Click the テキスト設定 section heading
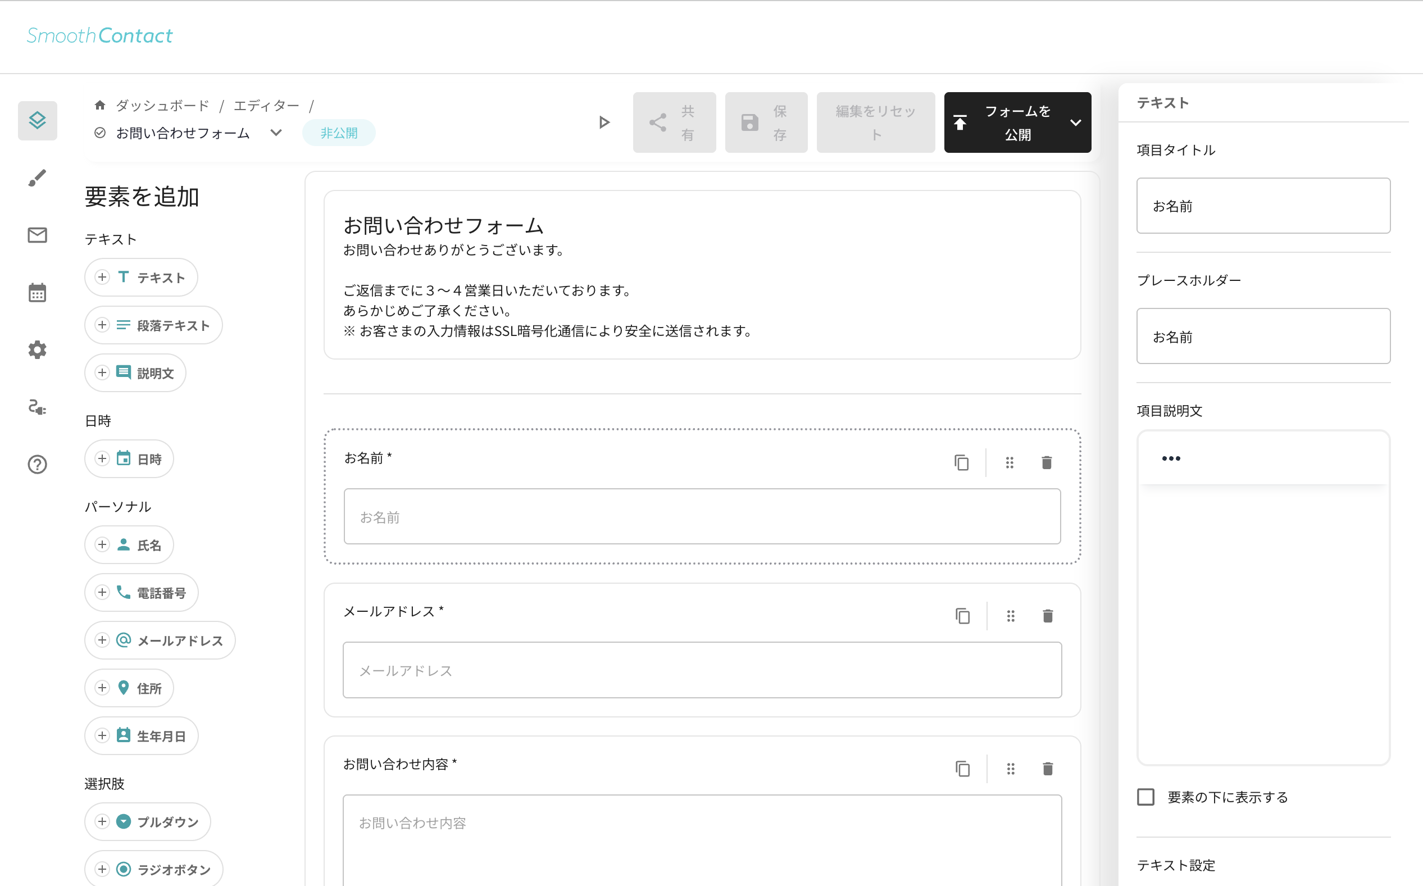The width and height of the screenshot is (1423, 886). coord(1176,865)
